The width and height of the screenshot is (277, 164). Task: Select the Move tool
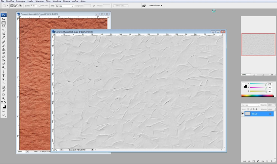click(x=4, y=19)
